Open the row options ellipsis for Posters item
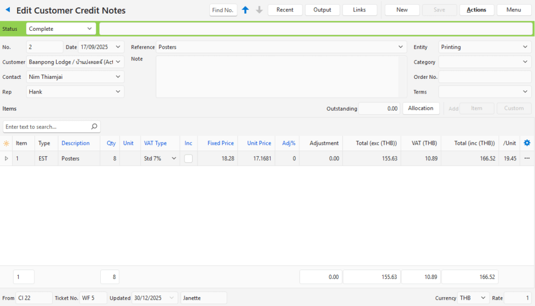 click(527, 158)
